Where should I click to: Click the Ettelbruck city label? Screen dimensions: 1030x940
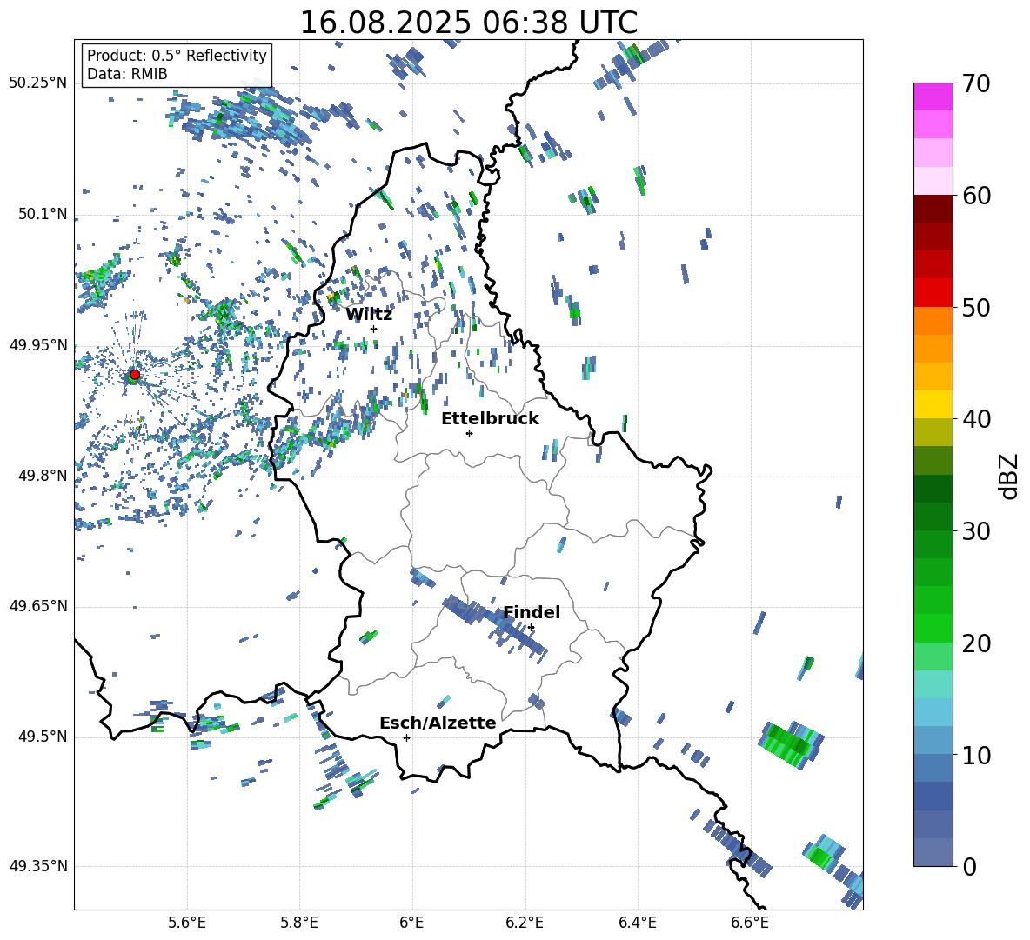490,419
